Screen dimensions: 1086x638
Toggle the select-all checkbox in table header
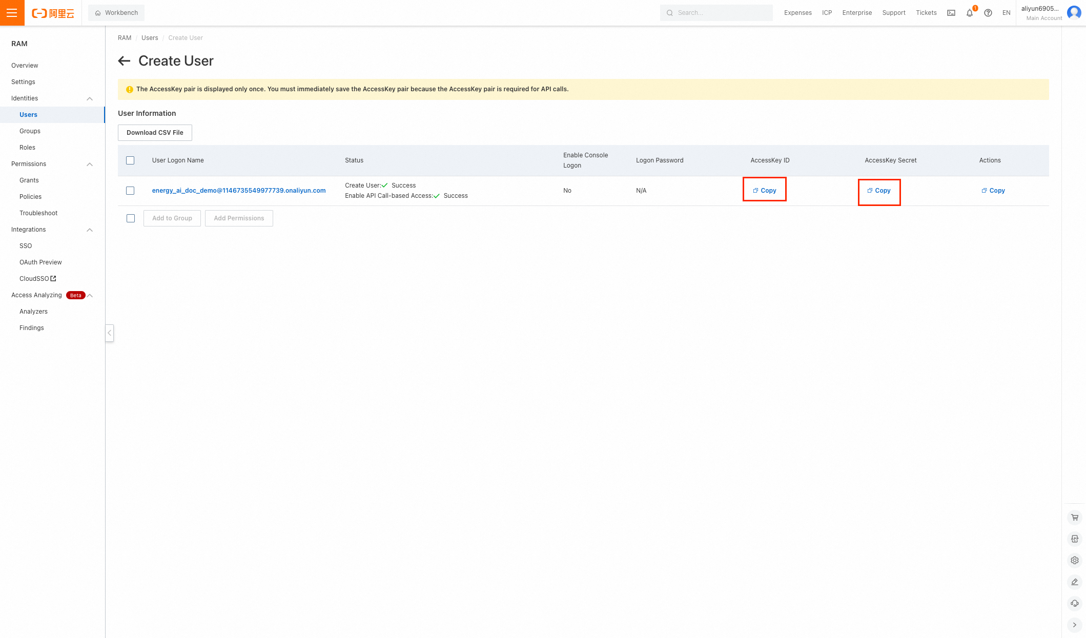click(x=130, y=160)
